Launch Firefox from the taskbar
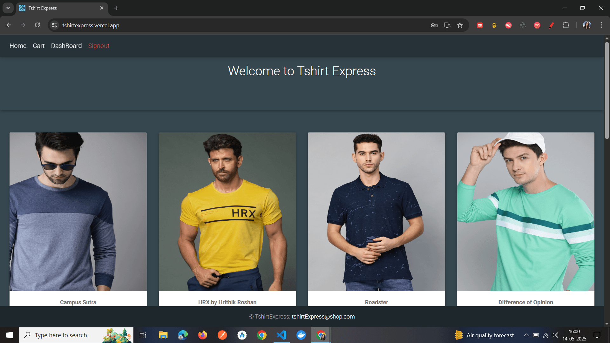The width and height of the screenshot is (610, 343). pos(202,335)
